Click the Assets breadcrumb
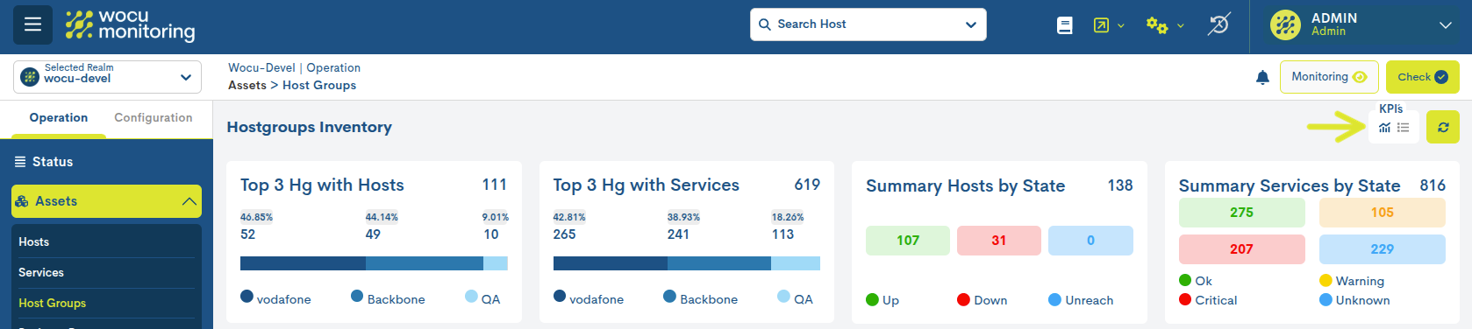 pos(247,86)
